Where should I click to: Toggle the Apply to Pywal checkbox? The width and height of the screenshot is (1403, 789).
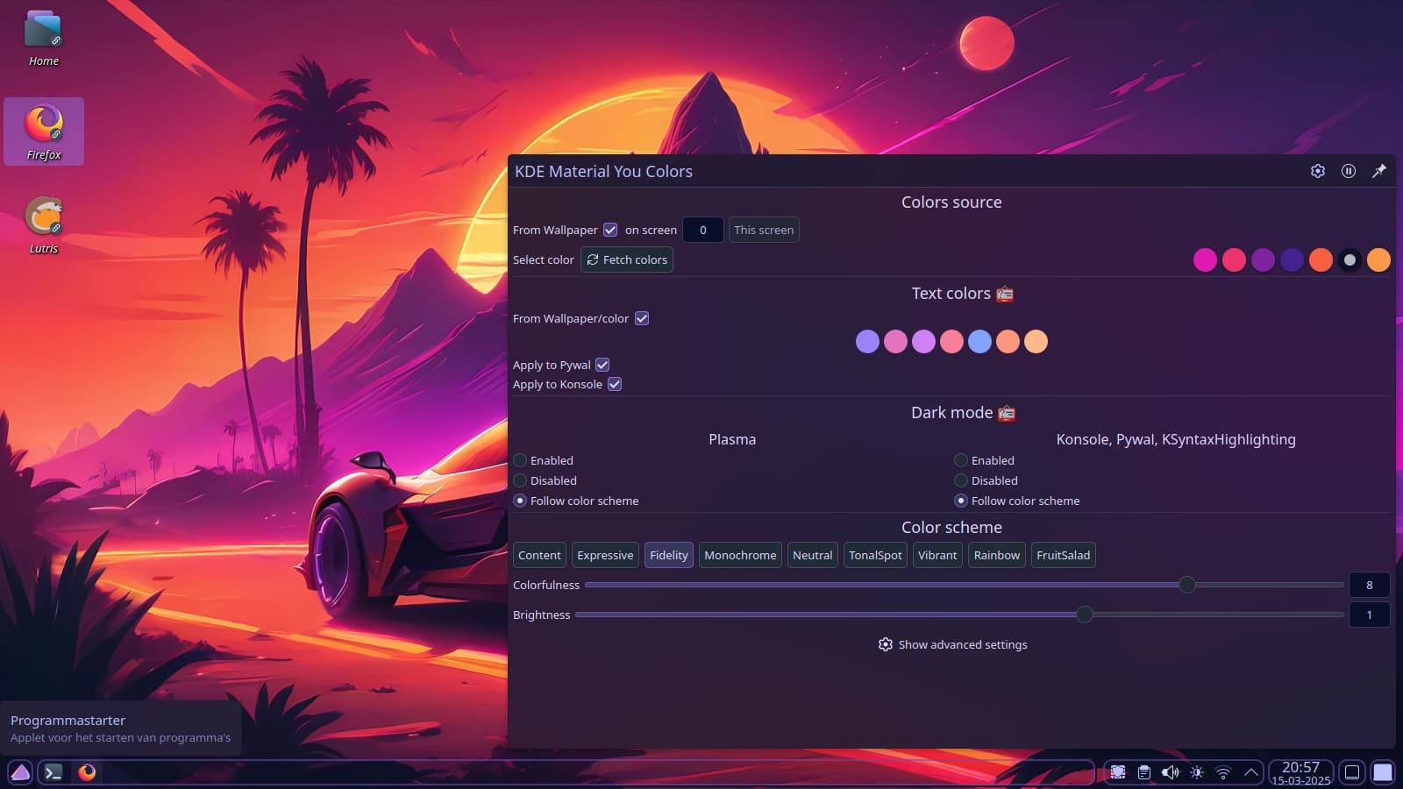tap(602, 365)
